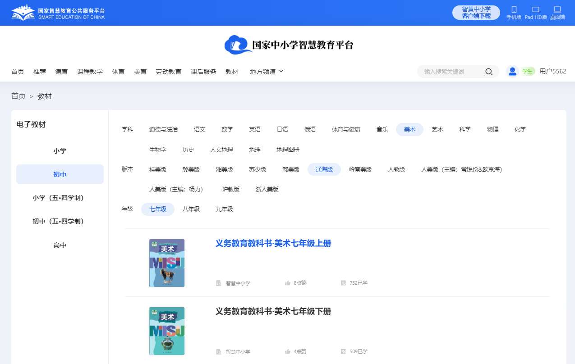The width and height of the screenshot is (575, 364).
Task: Pick the 人美版（主编：杨力） edition
Action: (178, 189)
